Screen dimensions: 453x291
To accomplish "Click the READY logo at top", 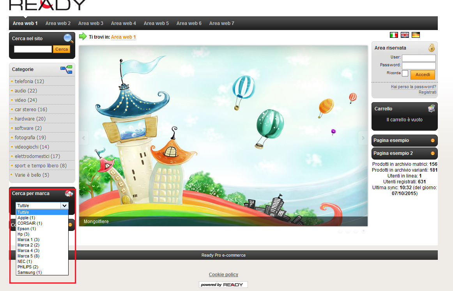I will 48,5.
